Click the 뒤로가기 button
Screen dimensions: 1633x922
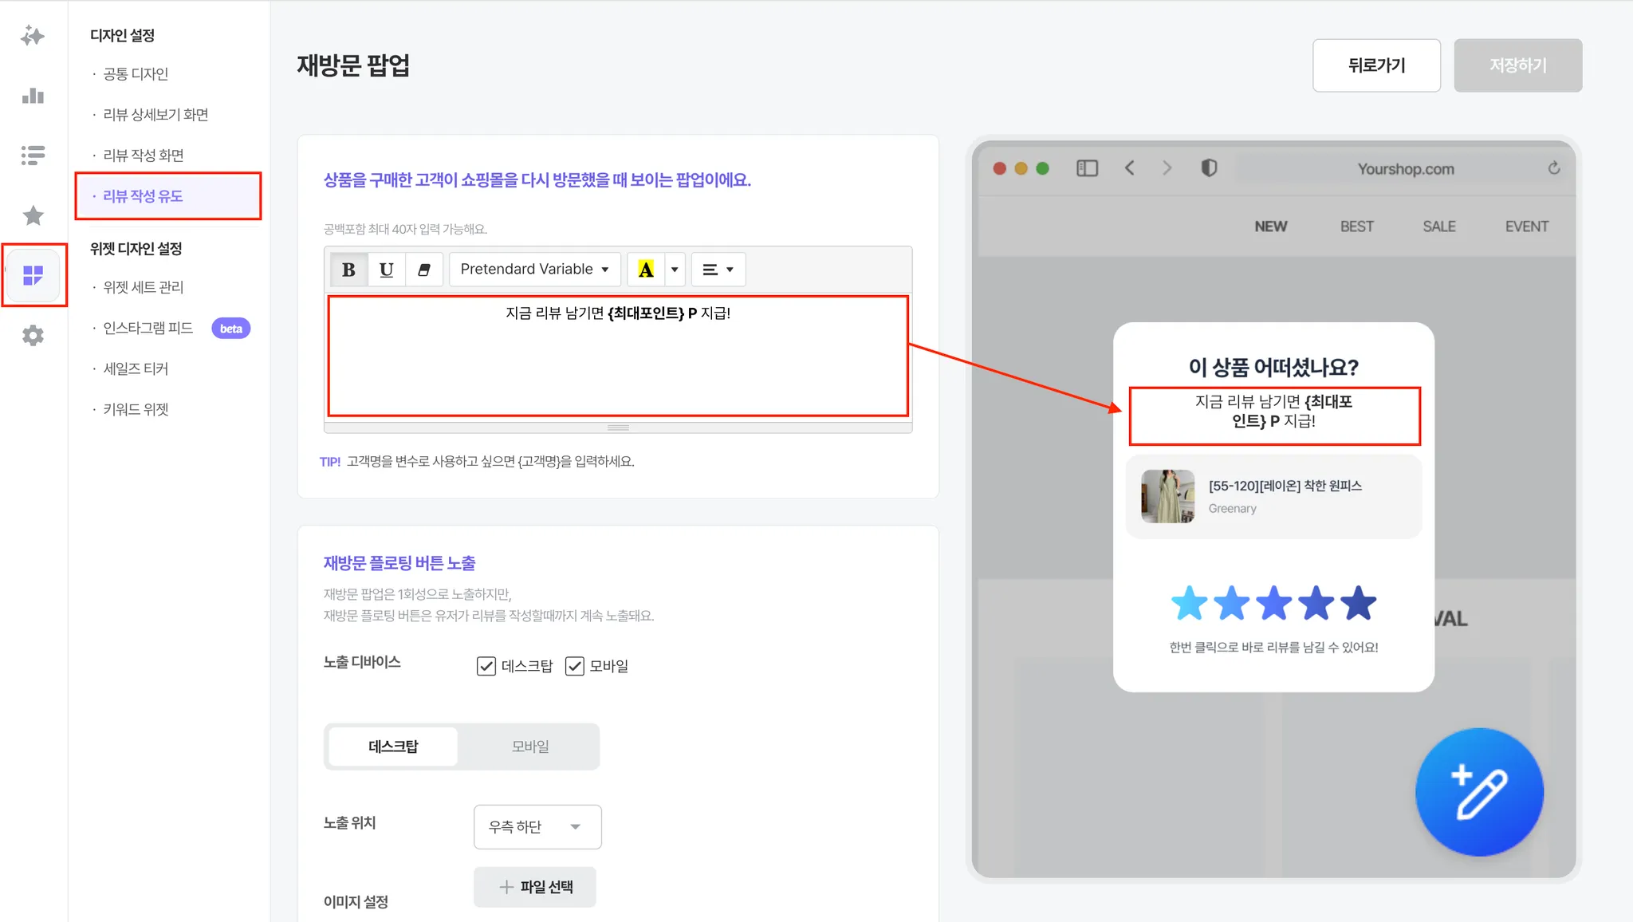(x=1376, y=65)
